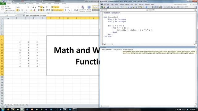Switch to Developer ribbon tab
This screenshot has height=111, width=198.
(x=56, y=4)
